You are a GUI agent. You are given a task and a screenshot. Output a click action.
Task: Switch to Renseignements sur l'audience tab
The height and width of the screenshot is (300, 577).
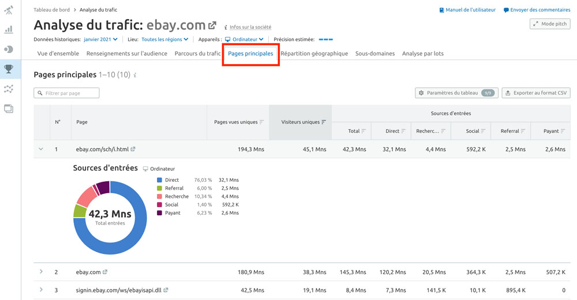coord(126,54)
